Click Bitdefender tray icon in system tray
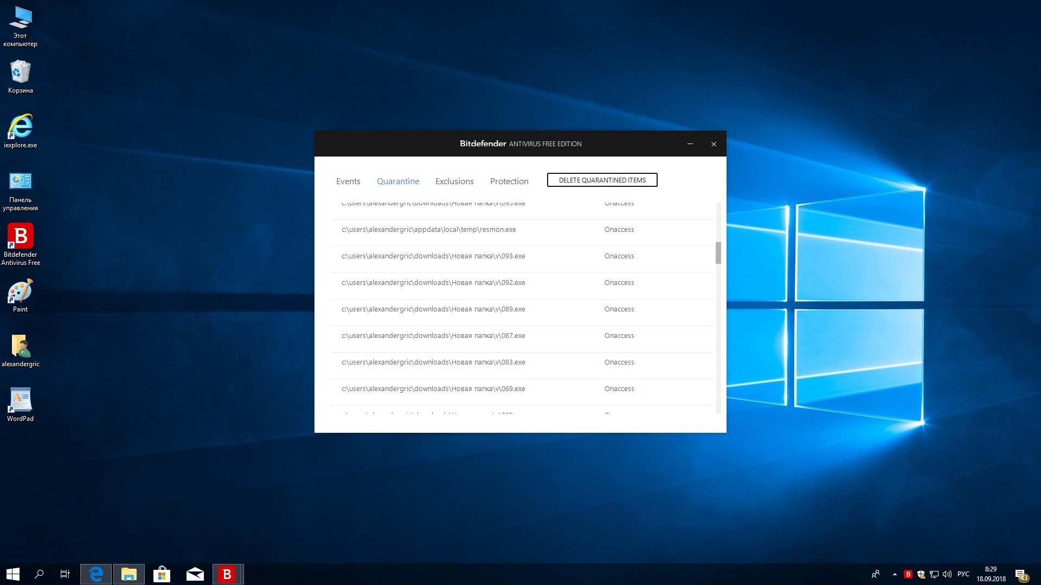The width and height of the screenshot is (1041, 585). coord(908,574)
